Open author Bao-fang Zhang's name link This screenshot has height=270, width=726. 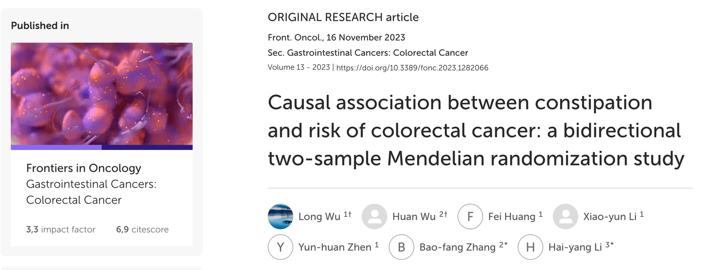(457, 248)
